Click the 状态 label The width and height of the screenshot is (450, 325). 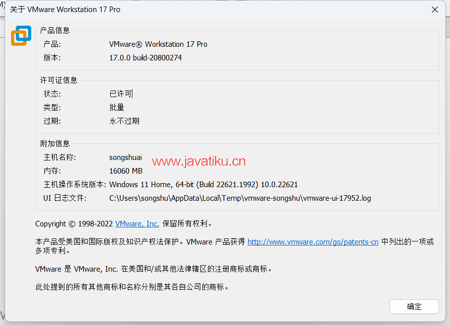[52, 94]
